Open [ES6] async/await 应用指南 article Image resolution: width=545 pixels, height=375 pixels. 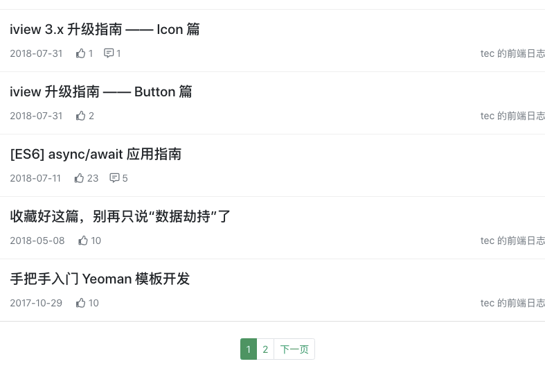(96, 154)
